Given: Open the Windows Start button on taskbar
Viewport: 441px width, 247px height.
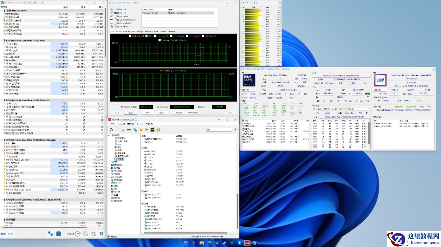Looking at the screenshot, I should coord(186,243).
